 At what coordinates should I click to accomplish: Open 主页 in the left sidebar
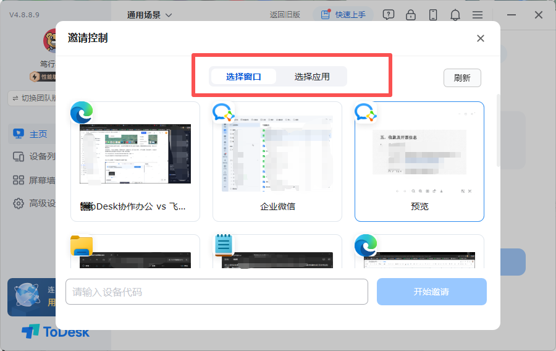click(32, 134)
